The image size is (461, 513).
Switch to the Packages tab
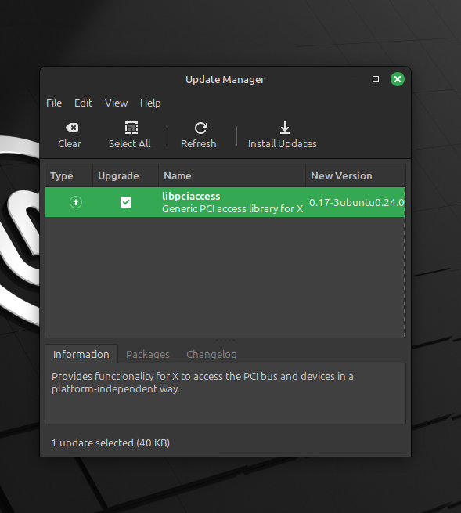[x=148, y=354]
